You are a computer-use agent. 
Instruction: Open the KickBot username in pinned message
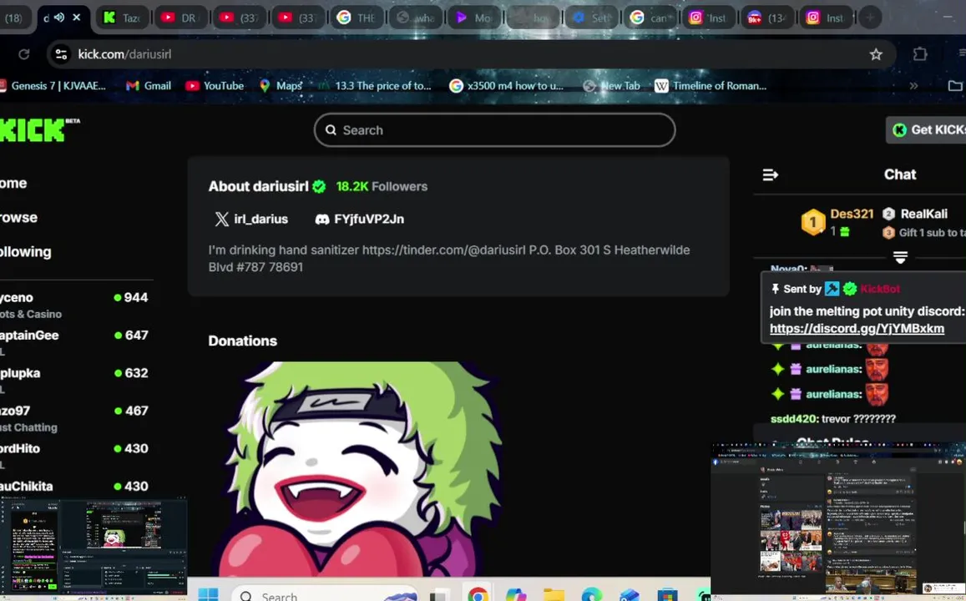880,289
